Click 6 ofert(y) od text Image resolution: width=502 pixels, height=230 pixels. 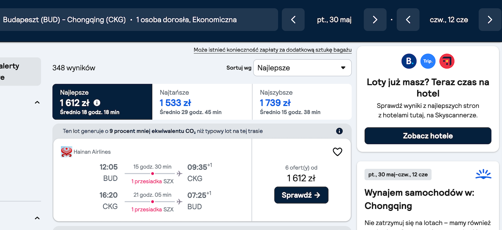301,168
